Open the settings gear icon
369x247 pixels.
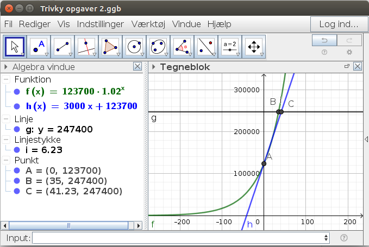pos(349,52)
